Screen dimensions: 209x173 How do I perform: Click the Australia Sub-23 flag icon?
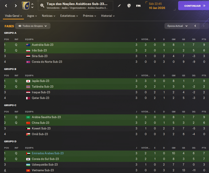(28, 45)
